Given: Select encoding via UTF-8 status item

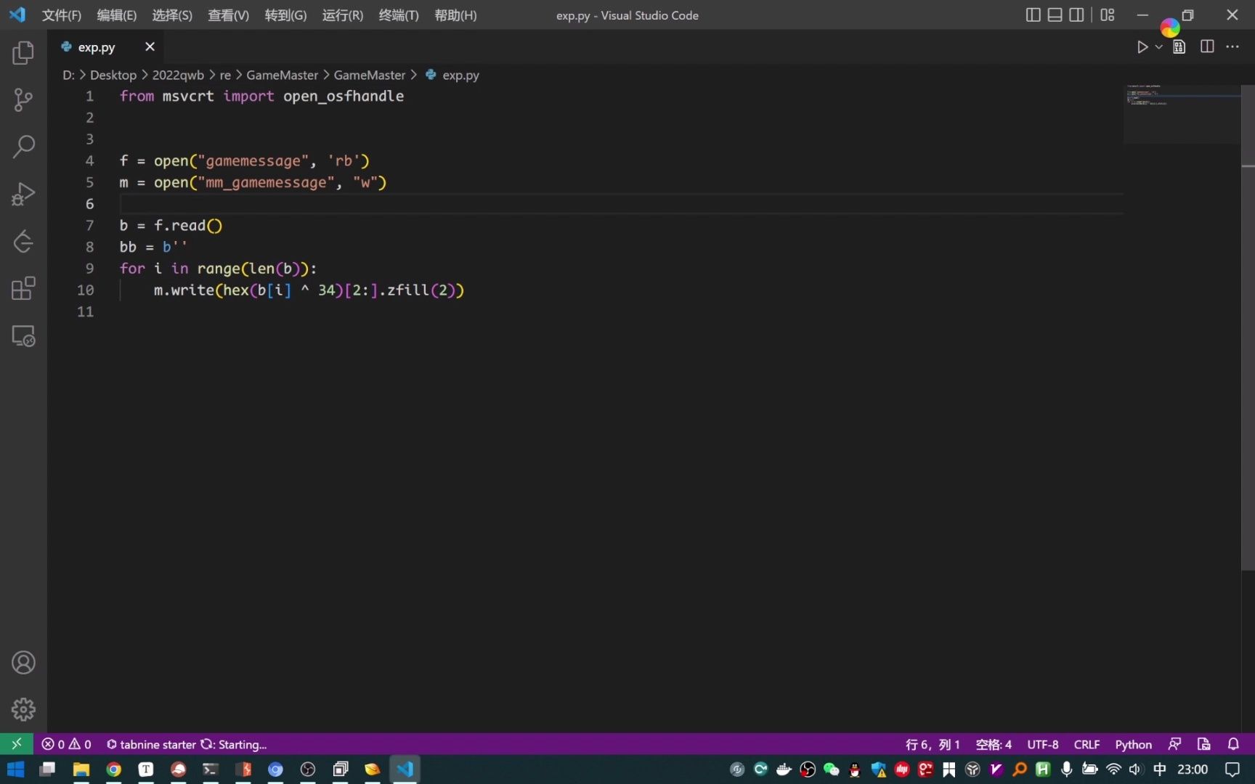Looking at the screenshot, I should pos(1042,744).
